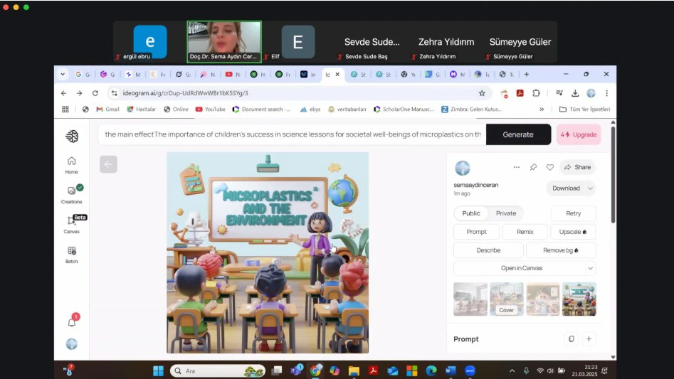Viewport: 674px width, 379px height.
Task: Copy the prompt with the copy icon
Action: click(571, 339)
